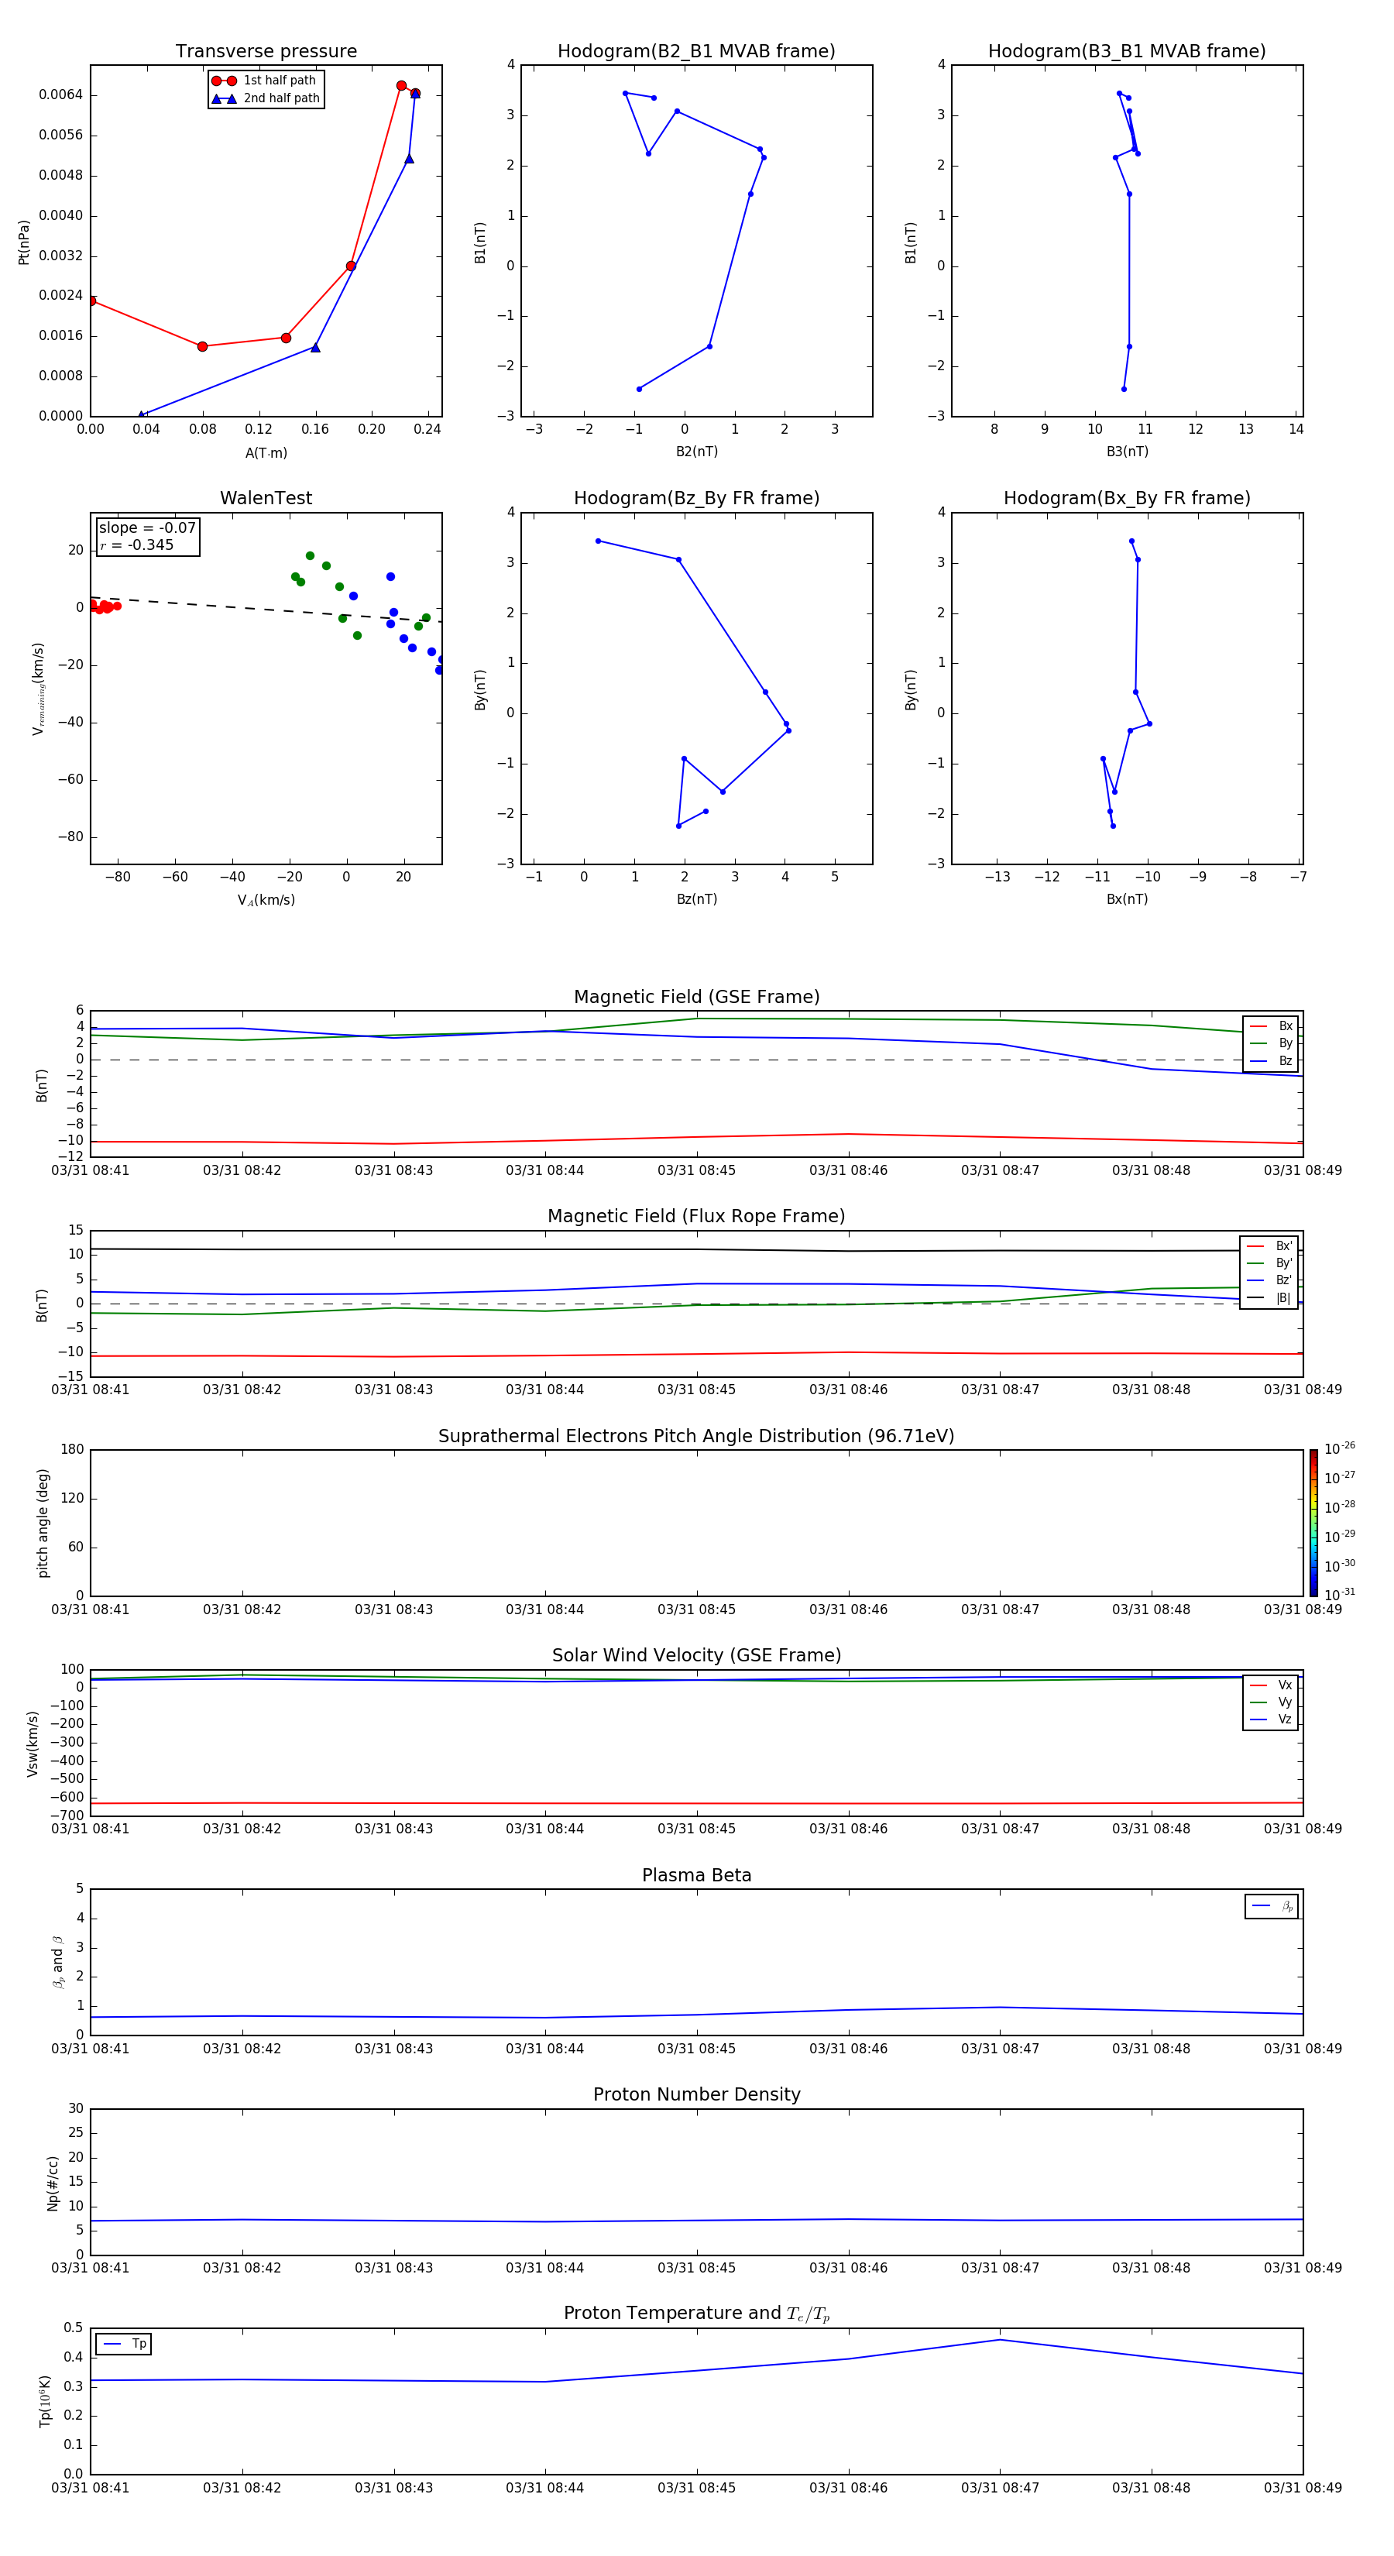
Task: Select the Bz entry in GSE legend
Action: coord(1271,1060)
